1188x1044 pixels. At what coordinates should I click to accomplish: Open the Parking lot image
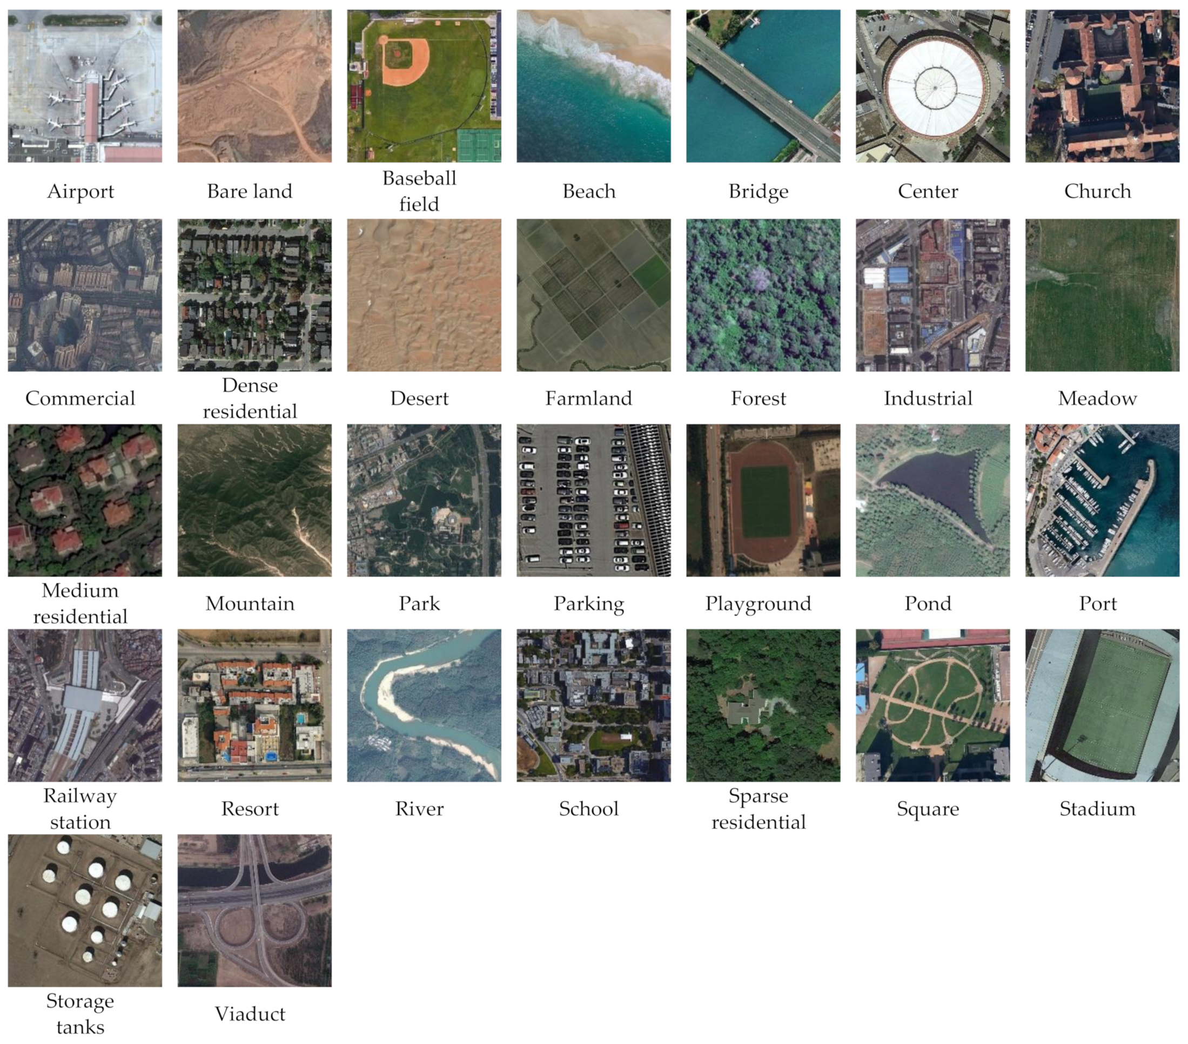593,500
